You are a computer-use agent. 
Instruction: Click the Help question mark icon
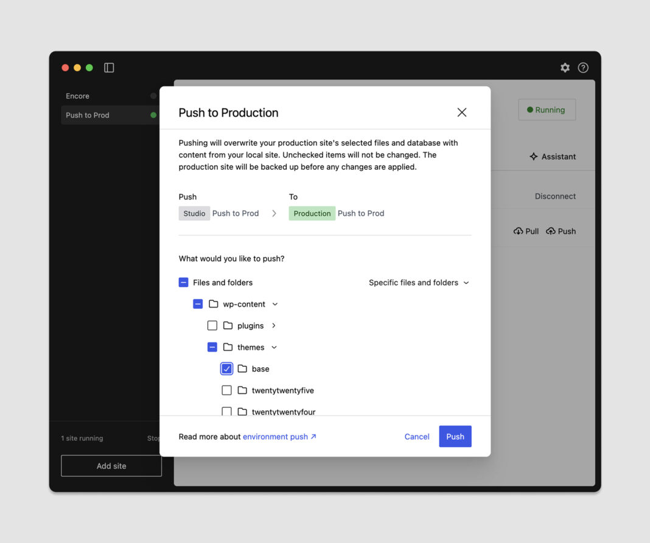[x=583, y=67]
